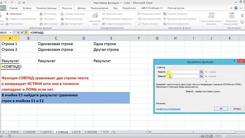
Task: Select cell with Другая строка
Action: click(x=111, y=49)
